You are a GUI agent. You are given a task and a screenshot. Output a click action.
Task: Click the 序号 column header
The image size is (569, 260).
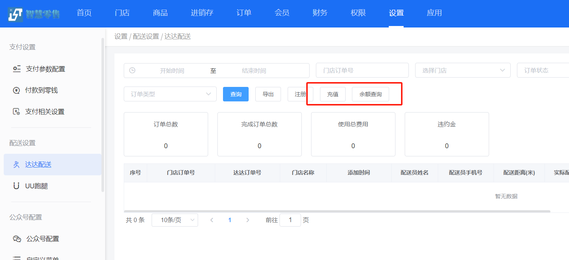pos(135,173)
